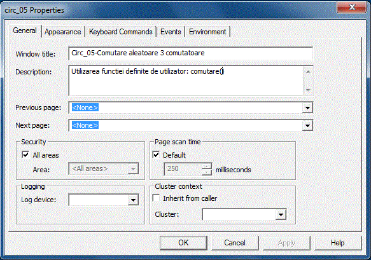Uncheck the Default page scan time checkbox
Screen dimensions: 371x260
(156, 155)
